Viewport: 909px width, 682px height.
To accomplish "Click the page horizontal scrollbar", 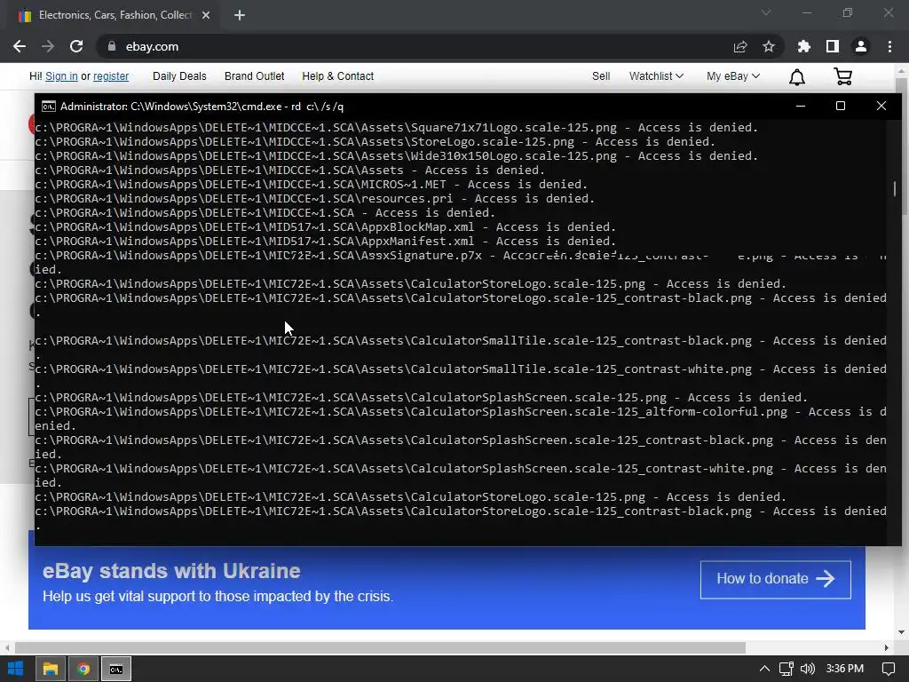I will 380,647.
